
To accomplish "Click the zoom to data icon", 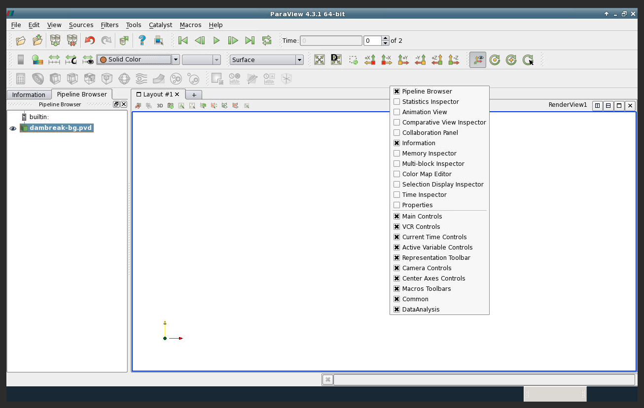I will click(x=336, y=60).
